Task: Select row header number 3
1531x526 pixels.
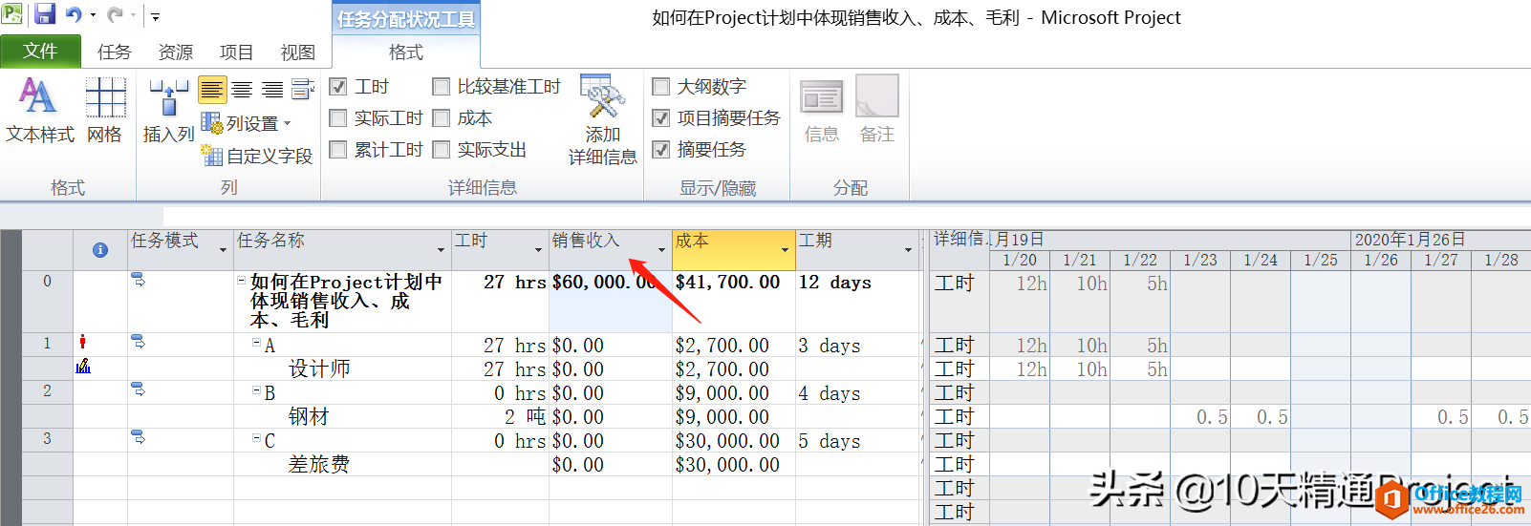Action: coord(47,438)
